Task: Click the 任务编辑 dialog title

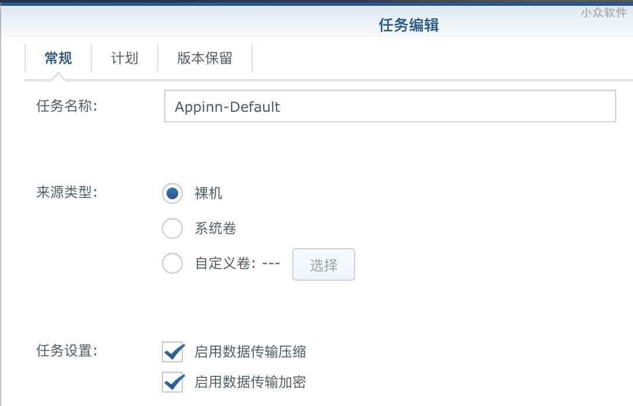Action: point(408,26)
